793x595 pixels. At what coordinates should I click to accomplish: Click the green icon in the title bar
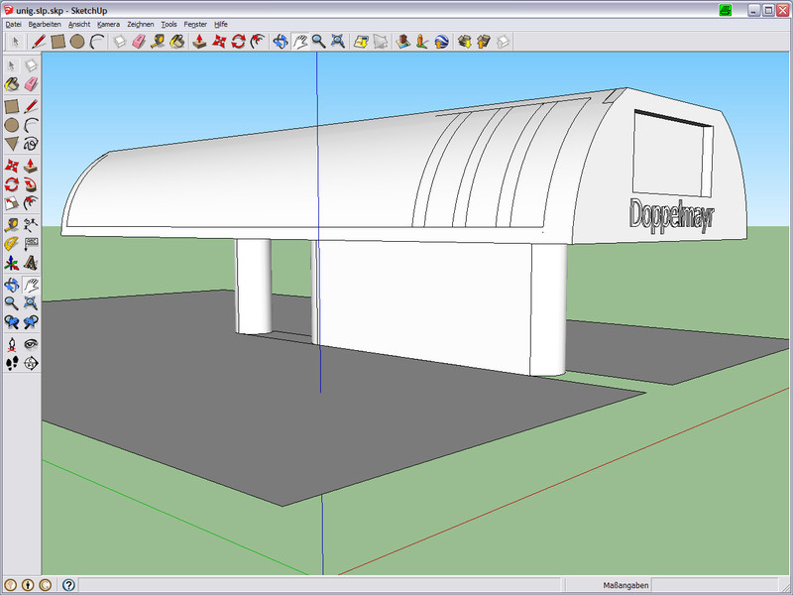coord(726,10)
